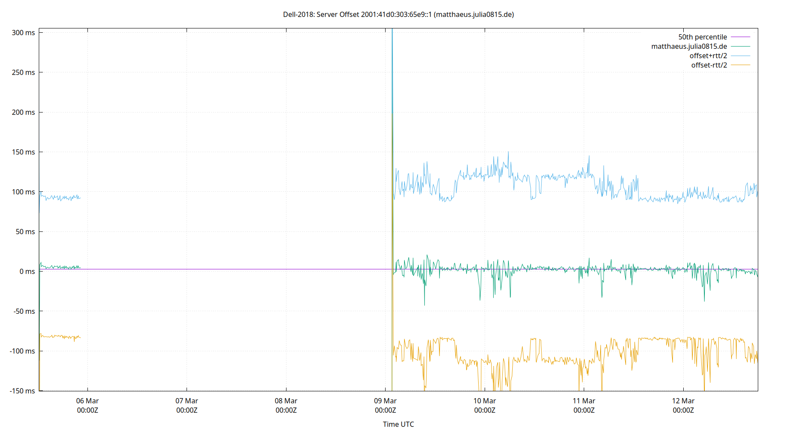Click the "50 ms" y-axis tick label
797x431 pixels.
[x=26, y=231]
